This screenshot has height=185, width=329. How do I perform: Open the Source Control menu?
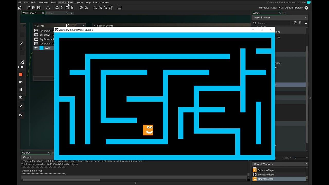[101, 3]
